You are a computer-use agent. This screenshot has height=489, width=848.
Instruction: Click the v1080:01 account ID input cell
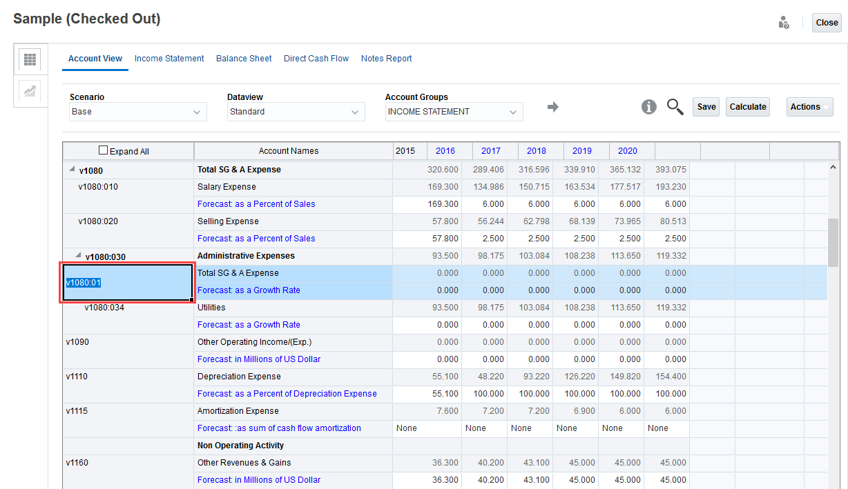pos(127,283)
